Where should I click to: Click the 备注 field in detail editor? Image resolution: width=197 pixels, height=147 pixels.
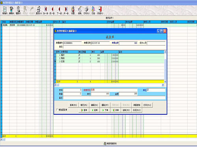(114, 98)
